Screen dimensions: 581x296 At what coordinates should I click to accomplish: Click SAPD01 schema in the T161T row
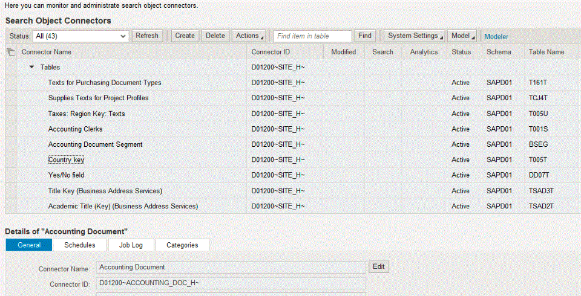point(499,83)
